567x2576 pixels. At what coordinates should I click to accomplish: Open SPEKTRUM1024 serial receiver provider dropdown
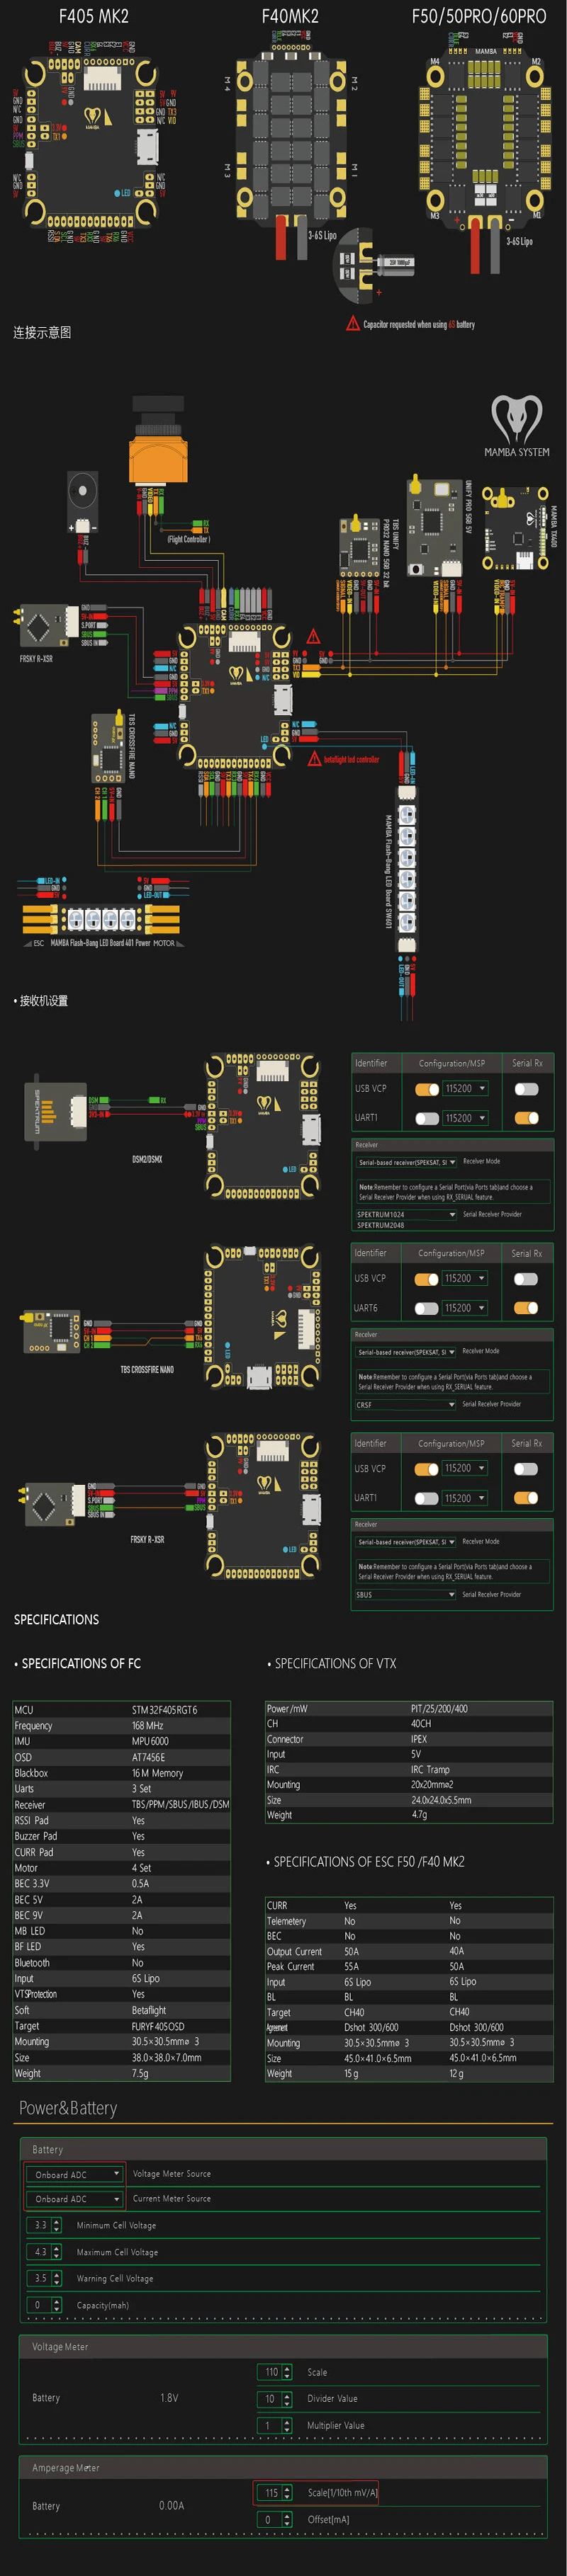pos(405,1214)
